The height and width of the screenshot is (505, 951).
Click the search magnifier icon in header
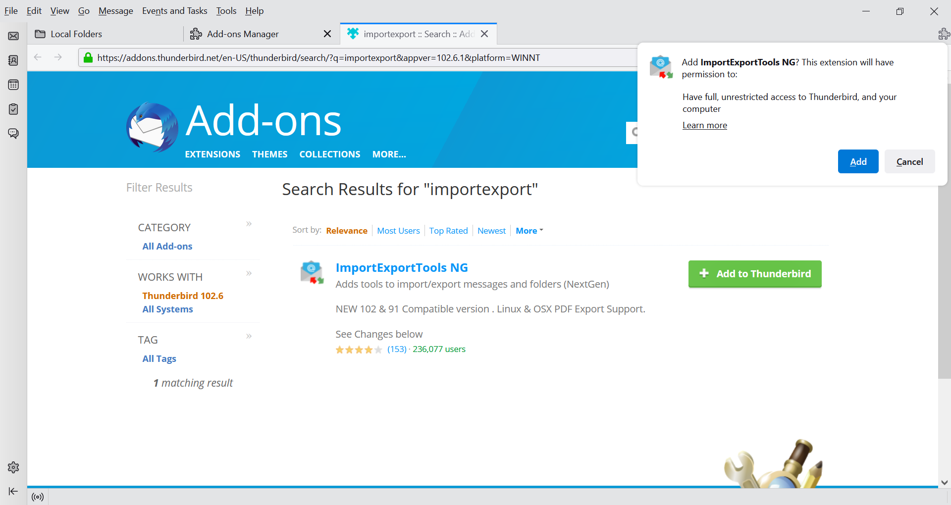[x=634, y=132]
